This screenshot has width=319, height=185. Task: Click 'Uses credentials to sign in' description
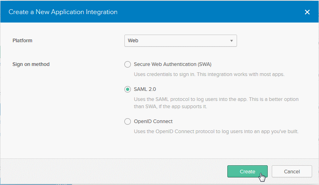[x=209, y=74]
